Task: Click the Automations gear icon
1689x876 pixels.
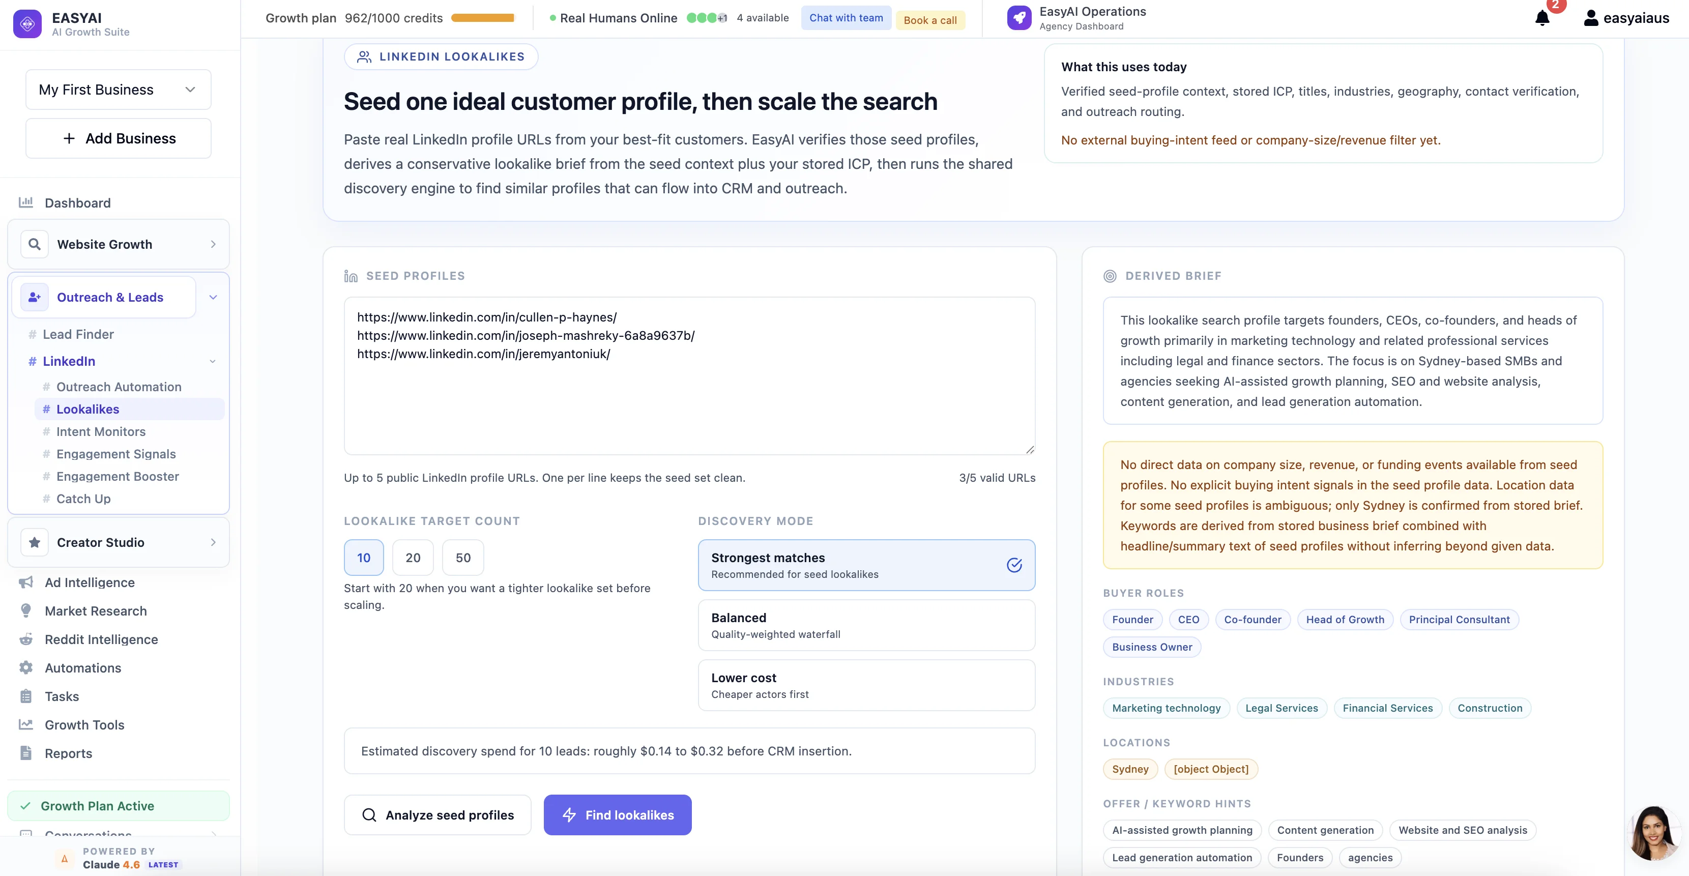Action: (x=25, y=667)
